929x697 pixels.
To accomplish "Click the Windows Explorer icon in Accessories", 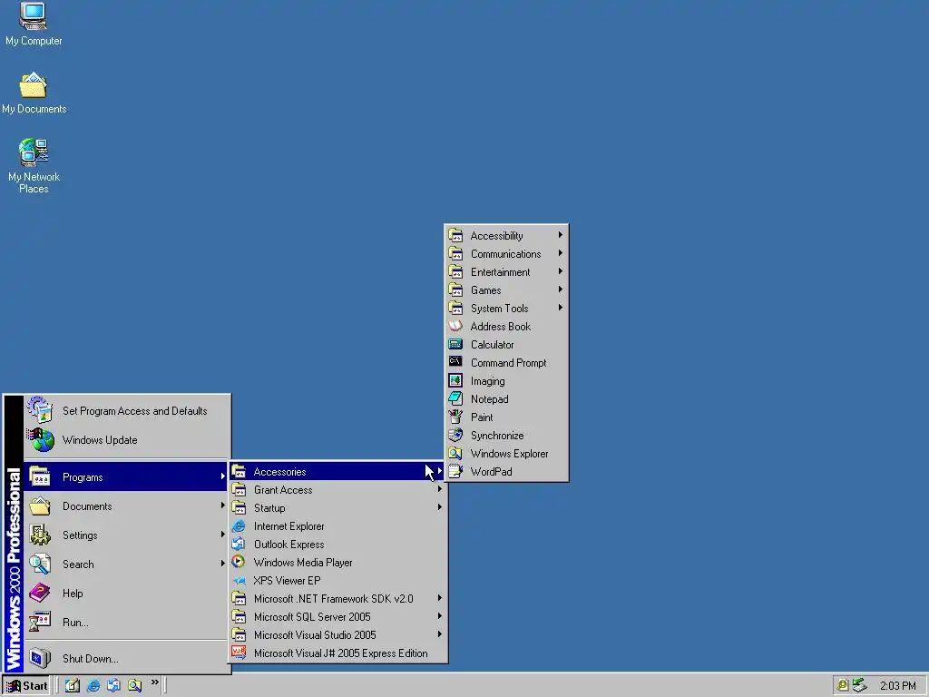I will click(x=455, y=454).
